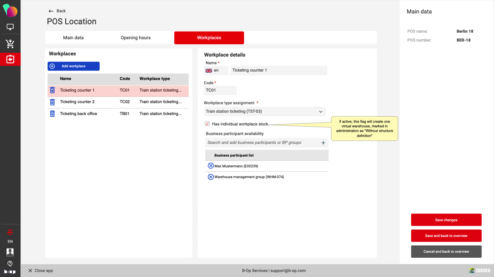The width and height of the screenshot is (494, 277).
Task: Delete Ticketing counter 1 via trash icon
Action: click(x=52, y=90)
